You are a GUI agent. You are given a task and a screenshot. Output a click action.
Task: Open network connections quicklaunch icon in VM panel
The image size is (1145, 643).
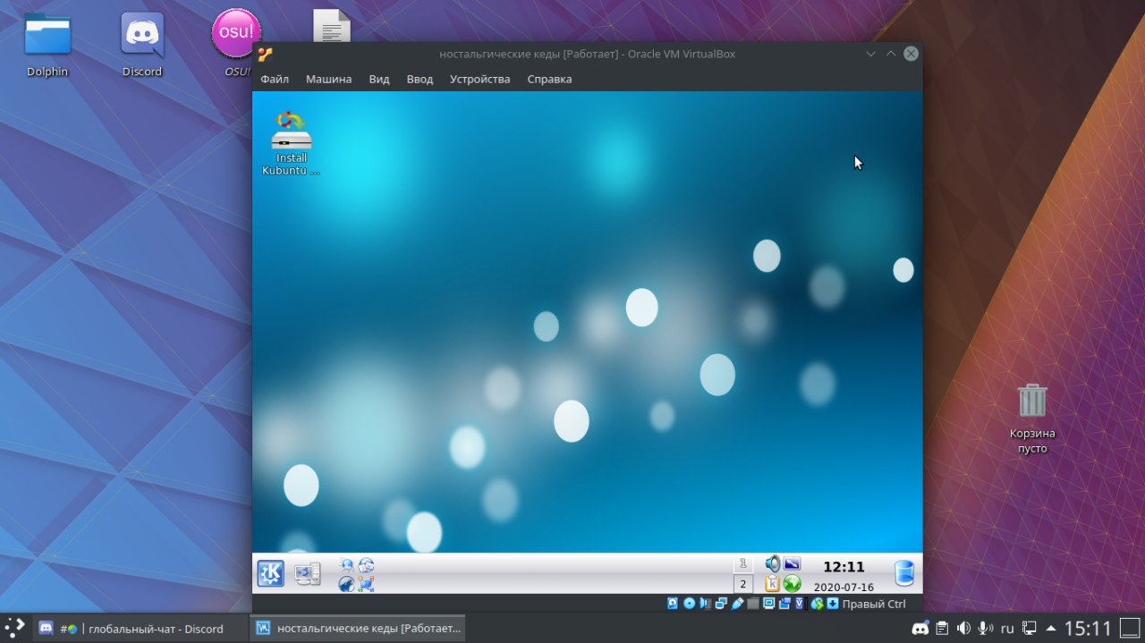[366, 584]
